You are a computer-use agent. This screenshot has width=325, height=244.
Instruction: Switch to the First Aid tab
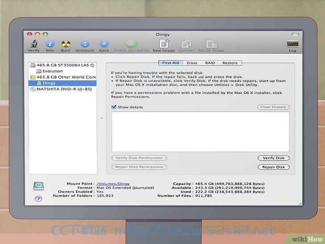point(171,63)
